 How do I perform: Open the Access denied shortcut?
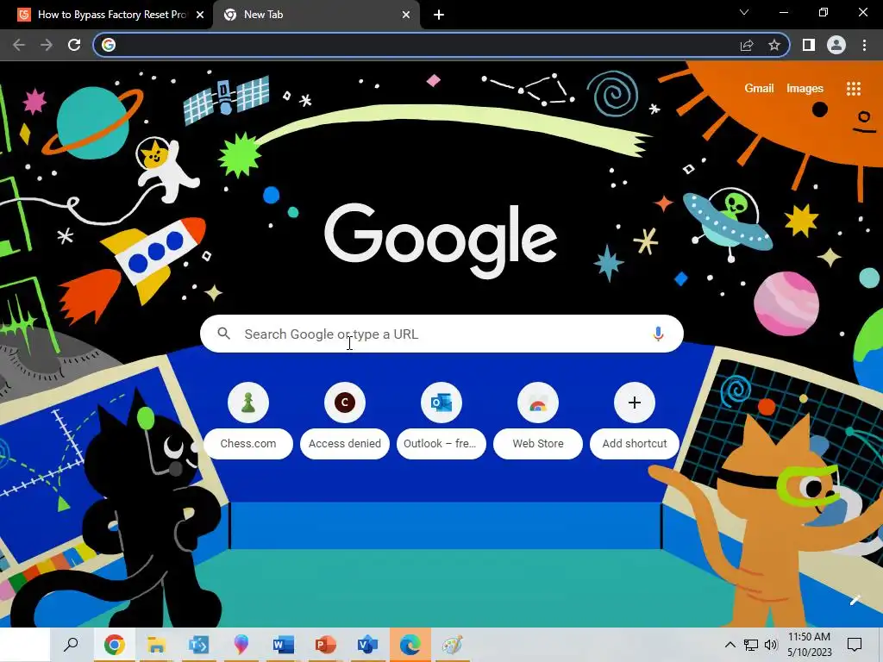pyautogui.click(x=345, y=421)
